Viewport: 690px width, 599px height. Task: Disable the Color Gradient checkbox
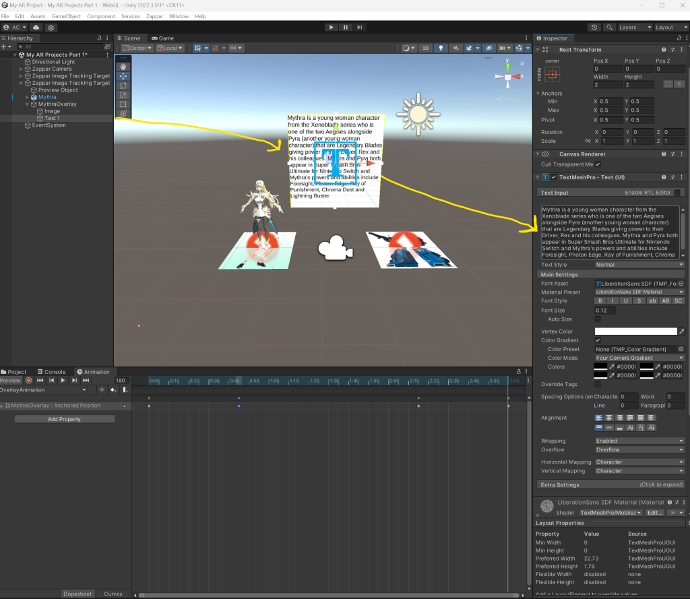pos(598,341)
